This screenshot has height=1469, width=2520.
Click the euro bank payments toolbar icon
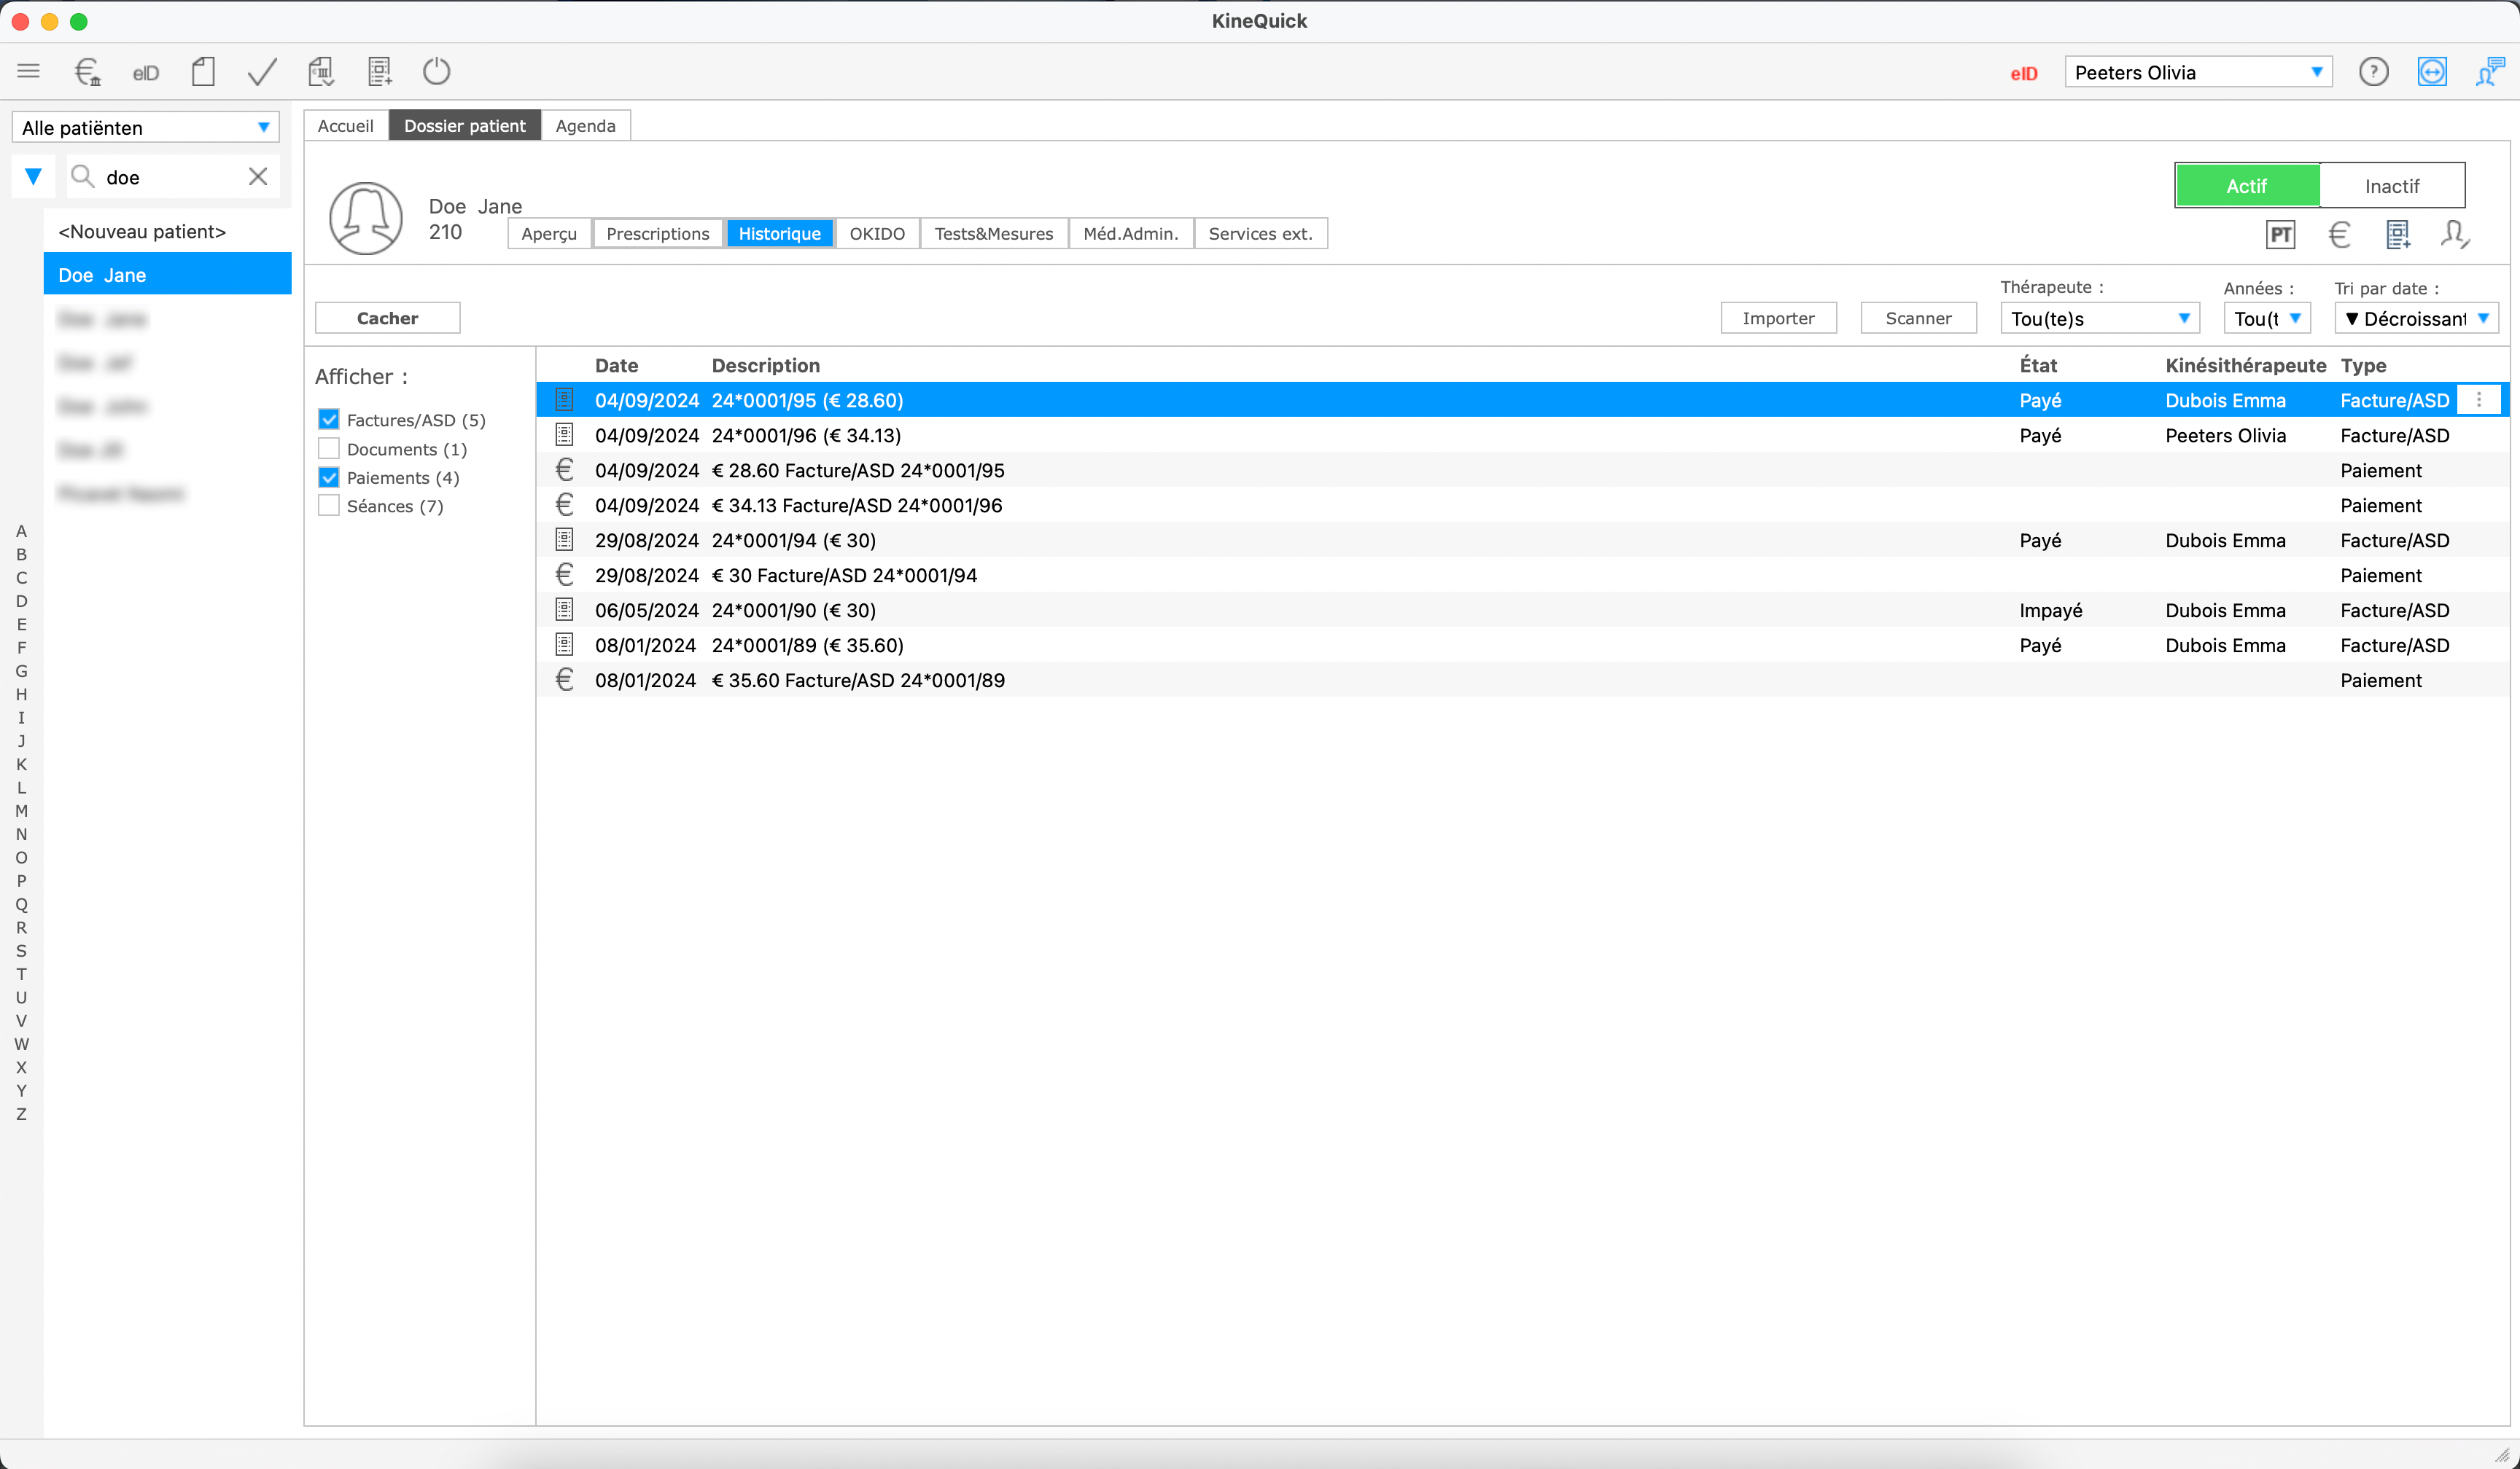click(88, 71)
